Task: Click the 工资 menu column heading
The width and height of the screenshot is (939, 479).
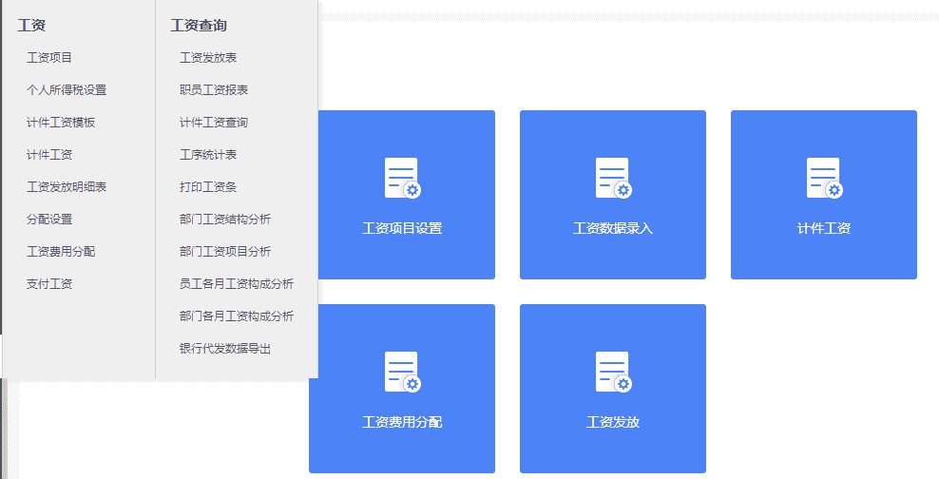Action: (x=31, y=25)
